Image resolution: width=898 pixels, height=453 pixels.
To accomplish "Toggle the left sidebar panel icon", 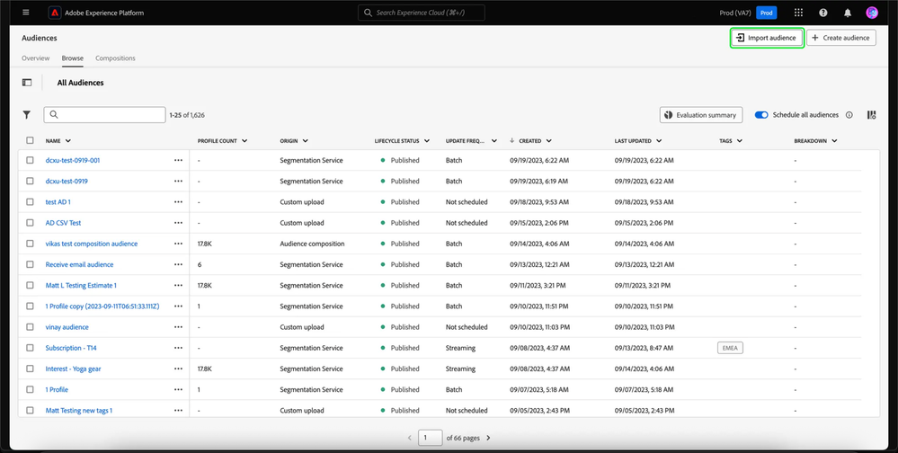I will (x=27, y=83).
